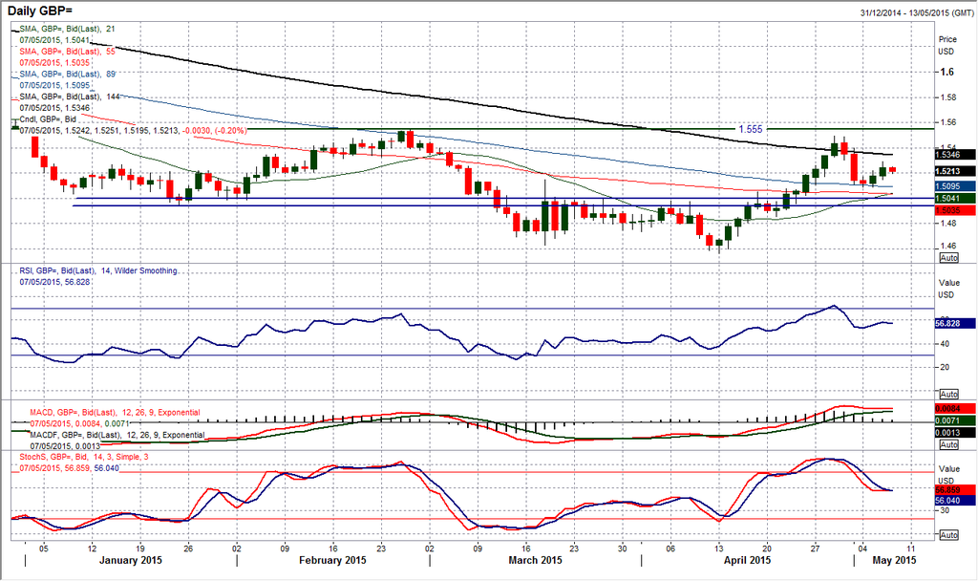Click the Auto scale button in the MACD panel

[948, 445]
